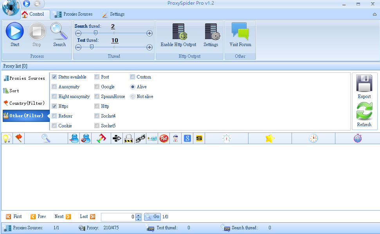The height and width of the screenshot is (234, 380).
Task: Switch to the Proxies Sources tab
Action: pyautogui.click(x=73, y=14)
